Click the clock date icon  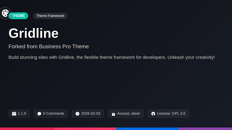pyautogui.click(x=77, y=114)
